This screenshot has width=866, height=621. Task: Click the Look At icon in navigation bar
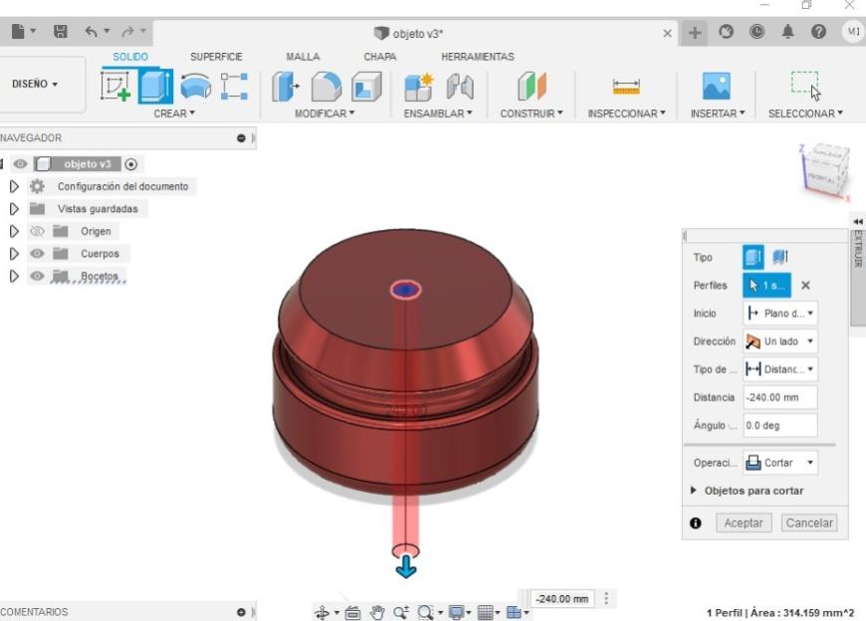click(352, 612)
